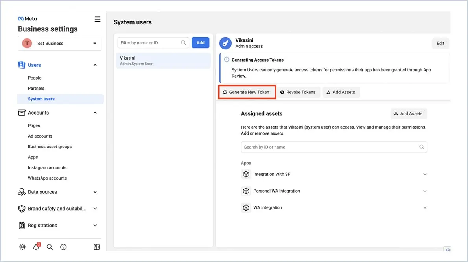This screenshot has height=262, width=468.
Task: Click the 'Admin access' label
Action: [x=249, y=46]
